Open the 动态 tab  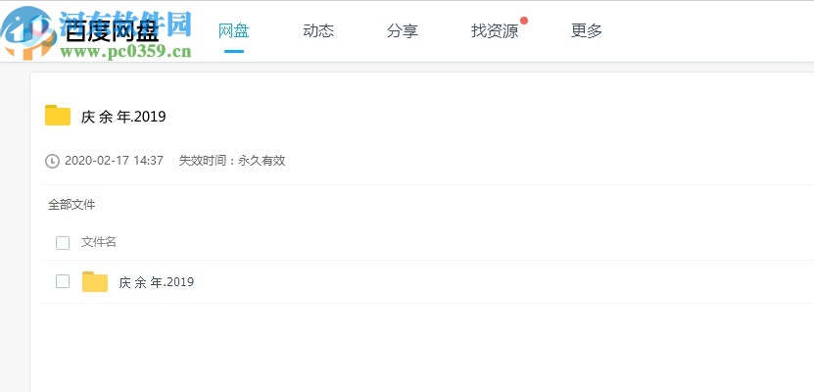click(318, 30)
